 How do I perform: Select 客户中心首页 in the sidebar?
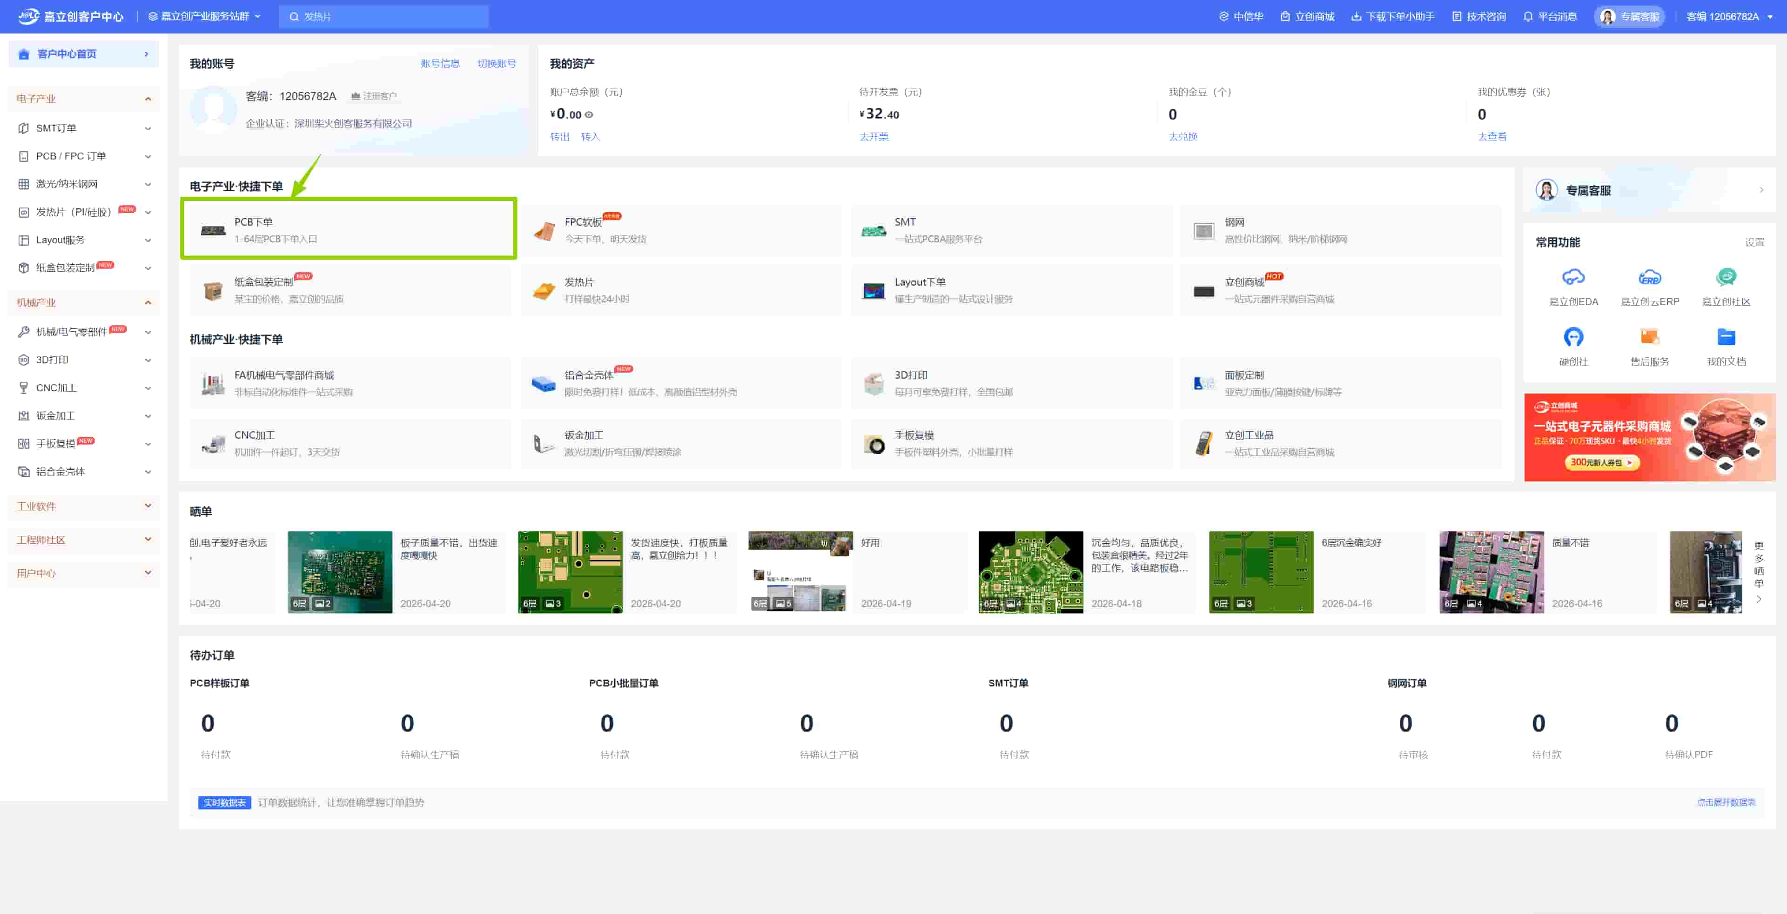pyautogui.click(x=67, y=54)
